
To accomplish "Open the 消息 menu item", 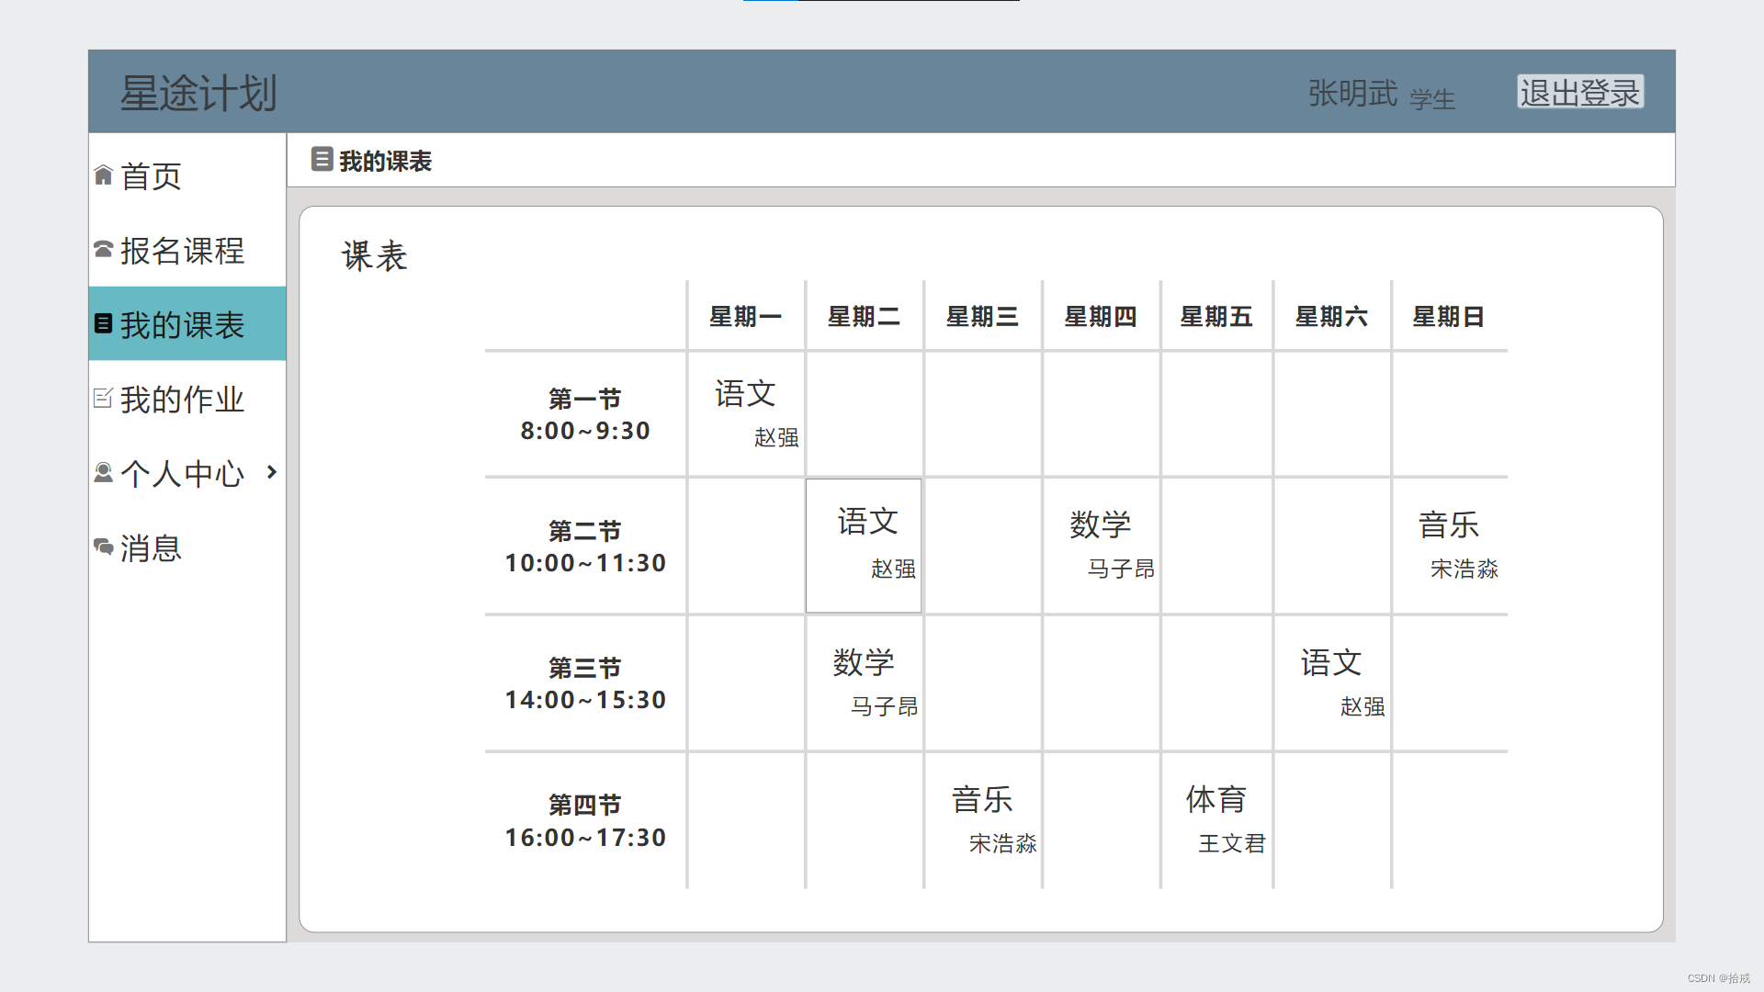I will point(152,547).
